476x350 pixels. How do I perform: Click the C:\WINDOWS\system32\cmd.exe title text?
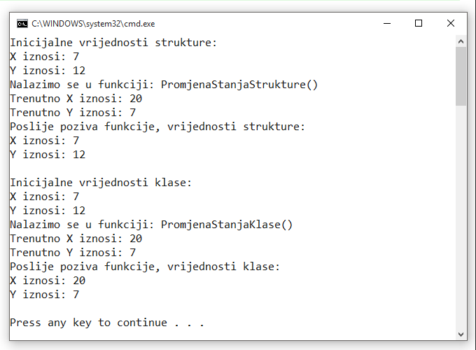(x=93, y=24)
